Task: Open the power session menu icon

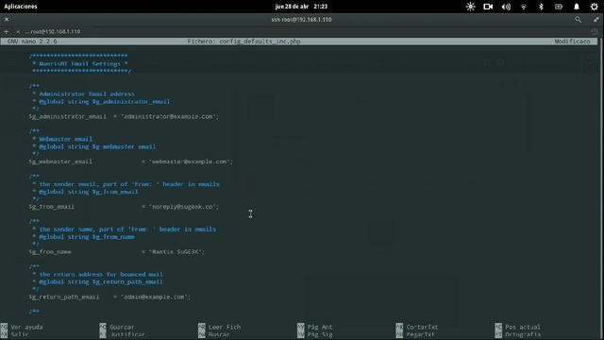Action: pos(594,7)
